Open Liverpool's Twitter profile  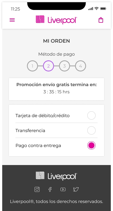(76, 189)
